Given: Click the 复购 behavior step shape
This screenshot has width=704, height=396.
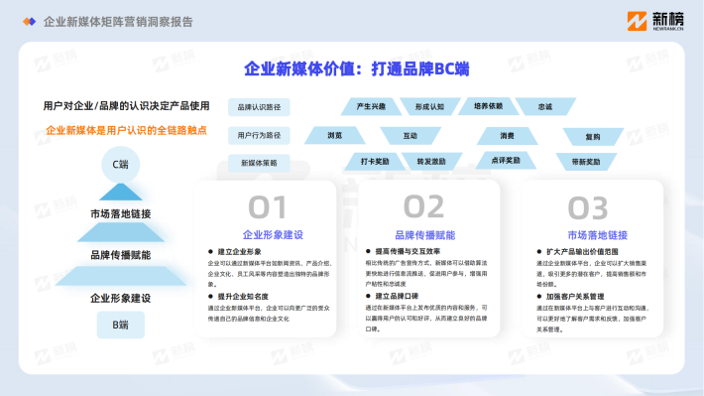Looking at the screenshot, I should coord(593,137).
